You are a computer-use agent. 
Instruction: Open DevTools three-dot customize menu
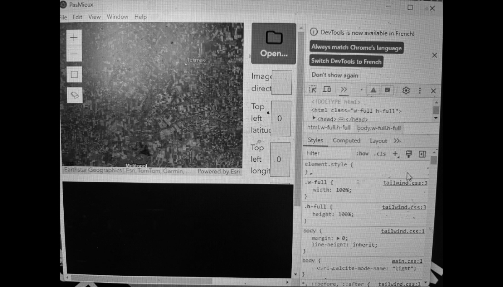[420, 90]
